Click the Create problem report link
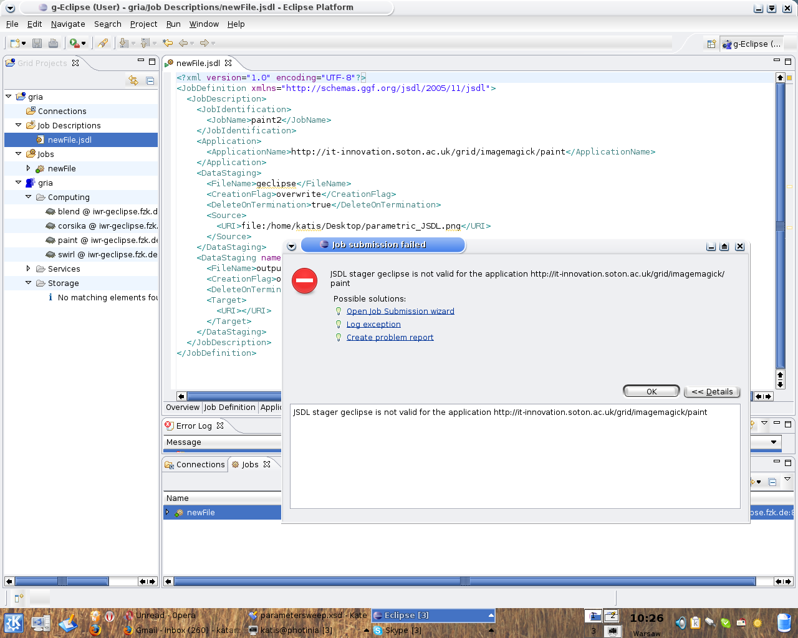The width and height of the screenshot is (798, 638). (x=390, y=337)
